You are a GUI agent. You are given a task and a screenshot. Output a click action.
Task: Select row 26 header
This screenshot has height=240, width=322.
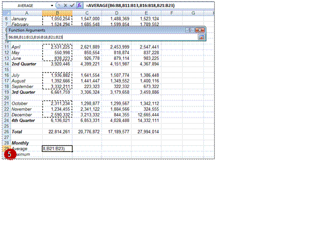tap(6, 131)
